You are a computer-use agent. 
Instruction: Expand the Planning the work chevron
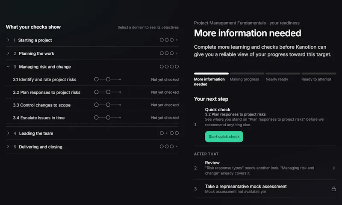pos(8,53)
